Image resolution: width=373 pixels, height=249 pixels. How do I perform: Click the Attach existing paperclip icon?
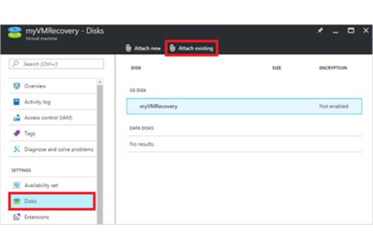(x=172, y=48)
